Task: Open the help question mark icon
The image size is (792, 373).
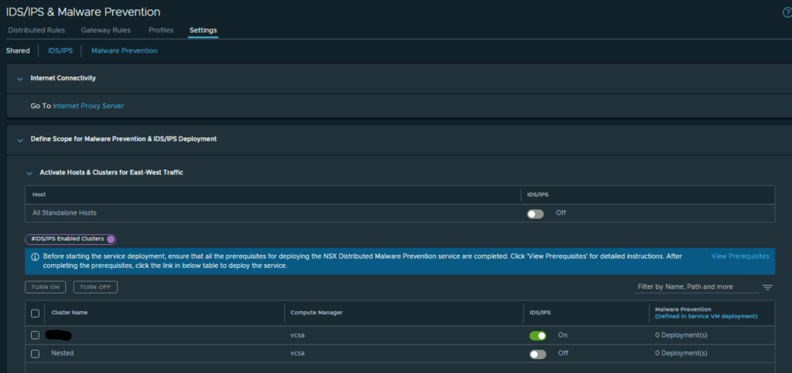Action: pos(787,12)
